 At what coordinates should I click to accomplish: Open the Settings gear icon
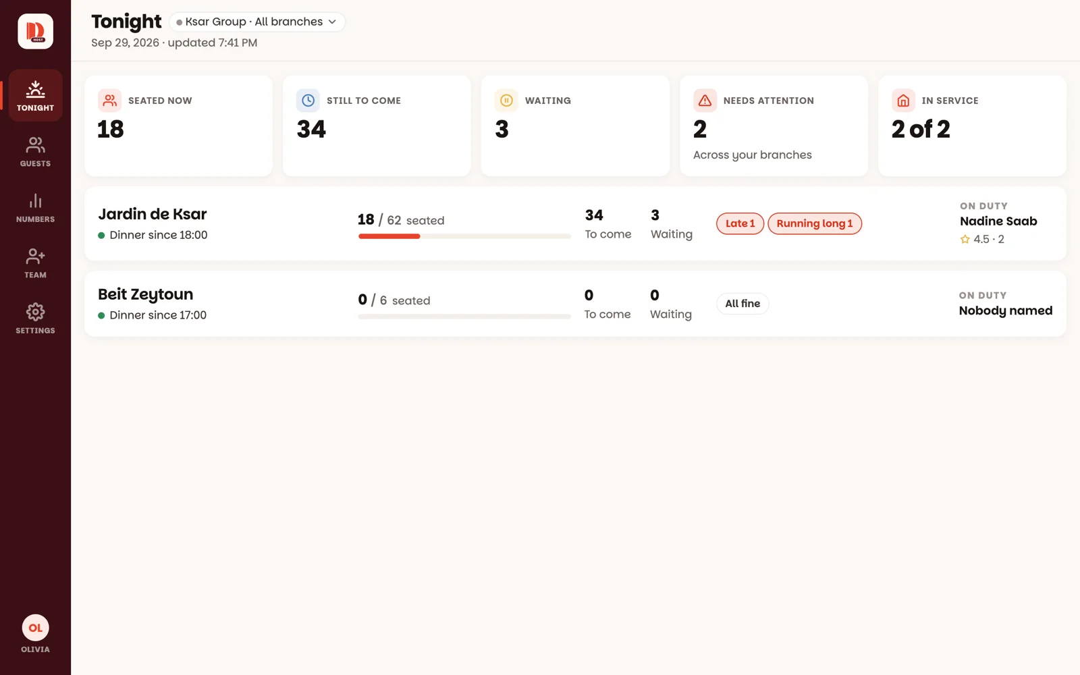35,312
